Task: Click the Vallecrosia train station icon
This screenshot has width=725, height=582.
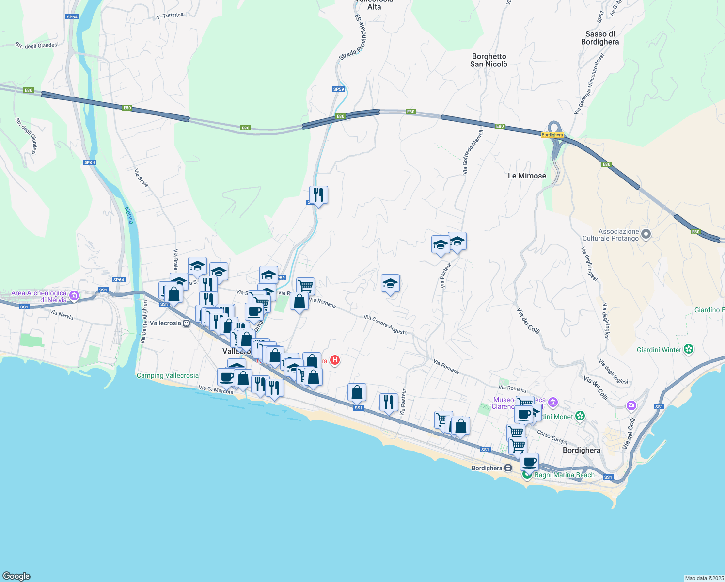Action: 186,323
